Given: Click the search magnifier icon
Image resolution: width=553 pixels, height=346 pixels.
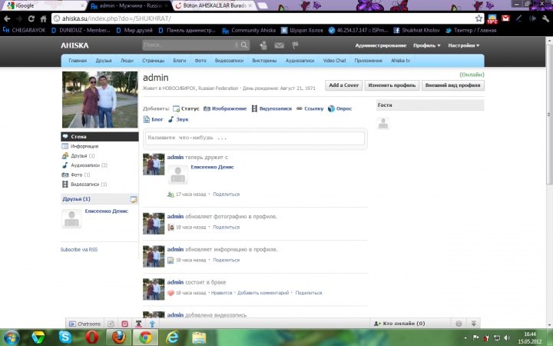Looking at the screenshot, I should tap(246, 45).
